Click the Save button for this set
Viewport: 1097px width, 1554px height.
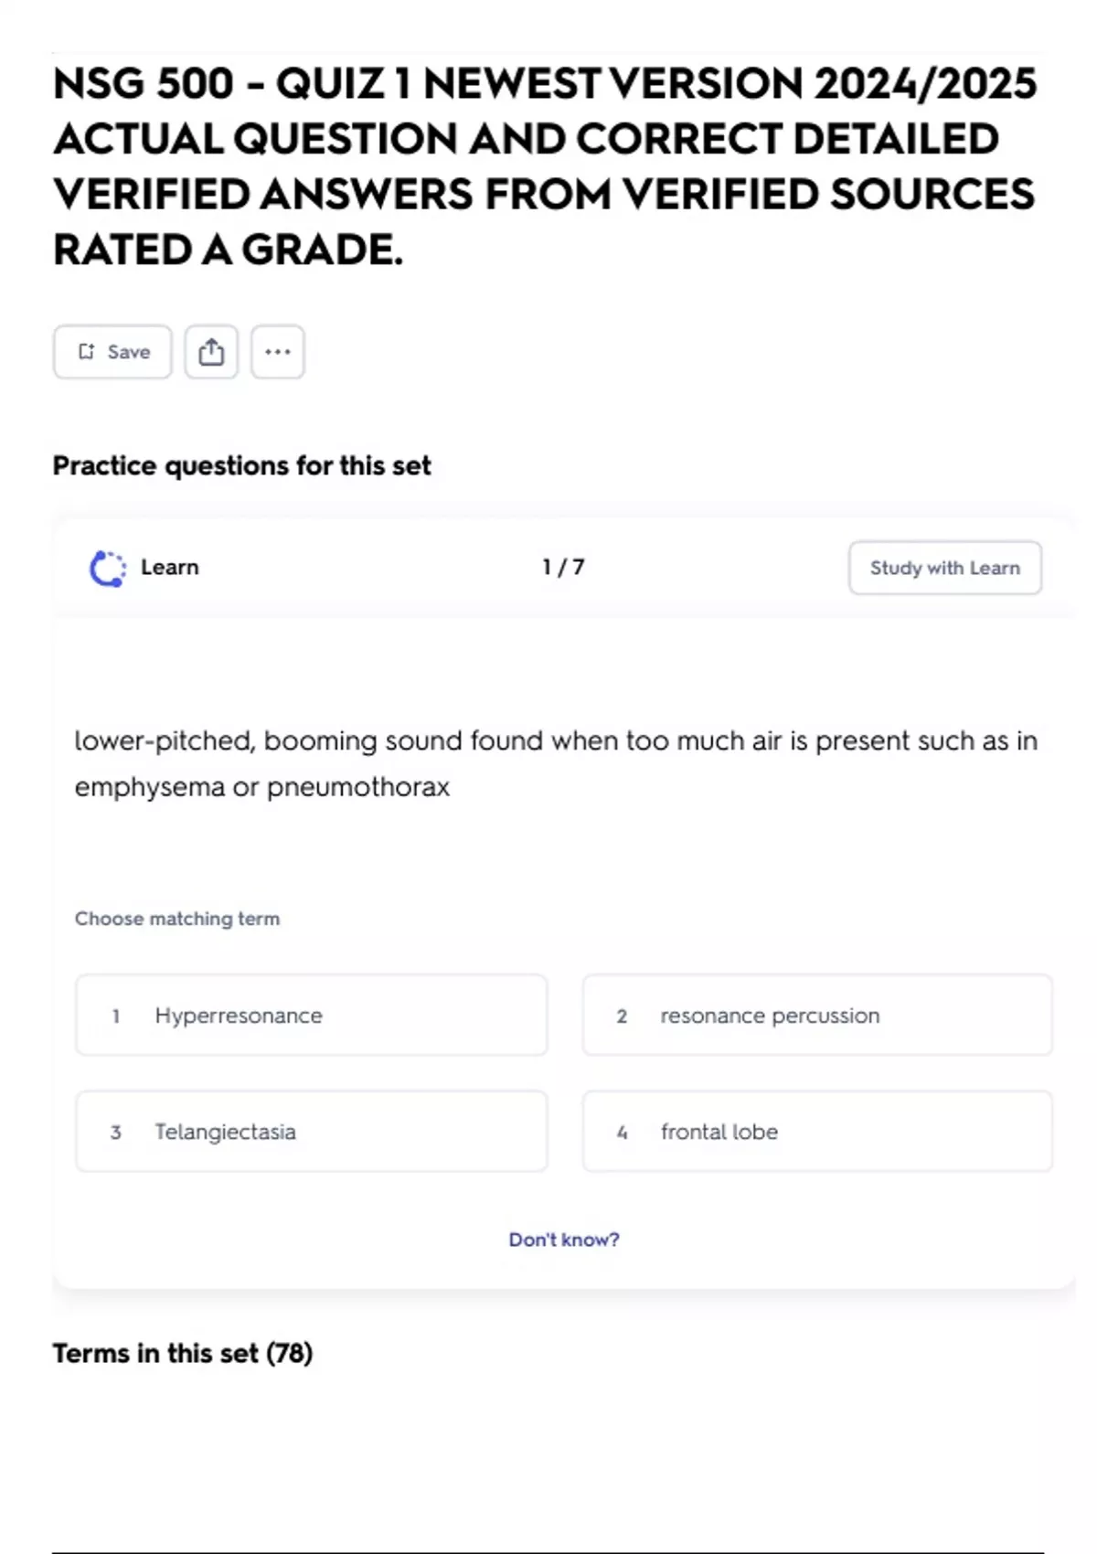pyautogui.click(x=112, y=352)
